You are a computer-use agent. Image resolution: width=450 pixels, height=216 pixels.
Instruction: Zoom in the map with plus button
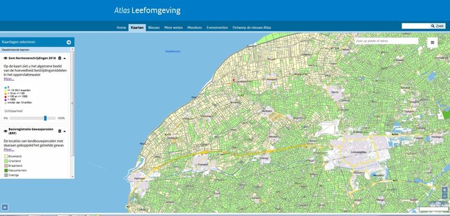pos(445,190)
